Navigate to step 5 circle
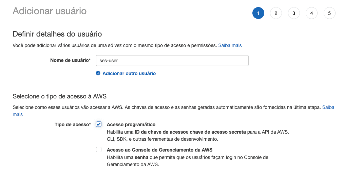This screenshot has height=183, width=344. coord(329,13)
